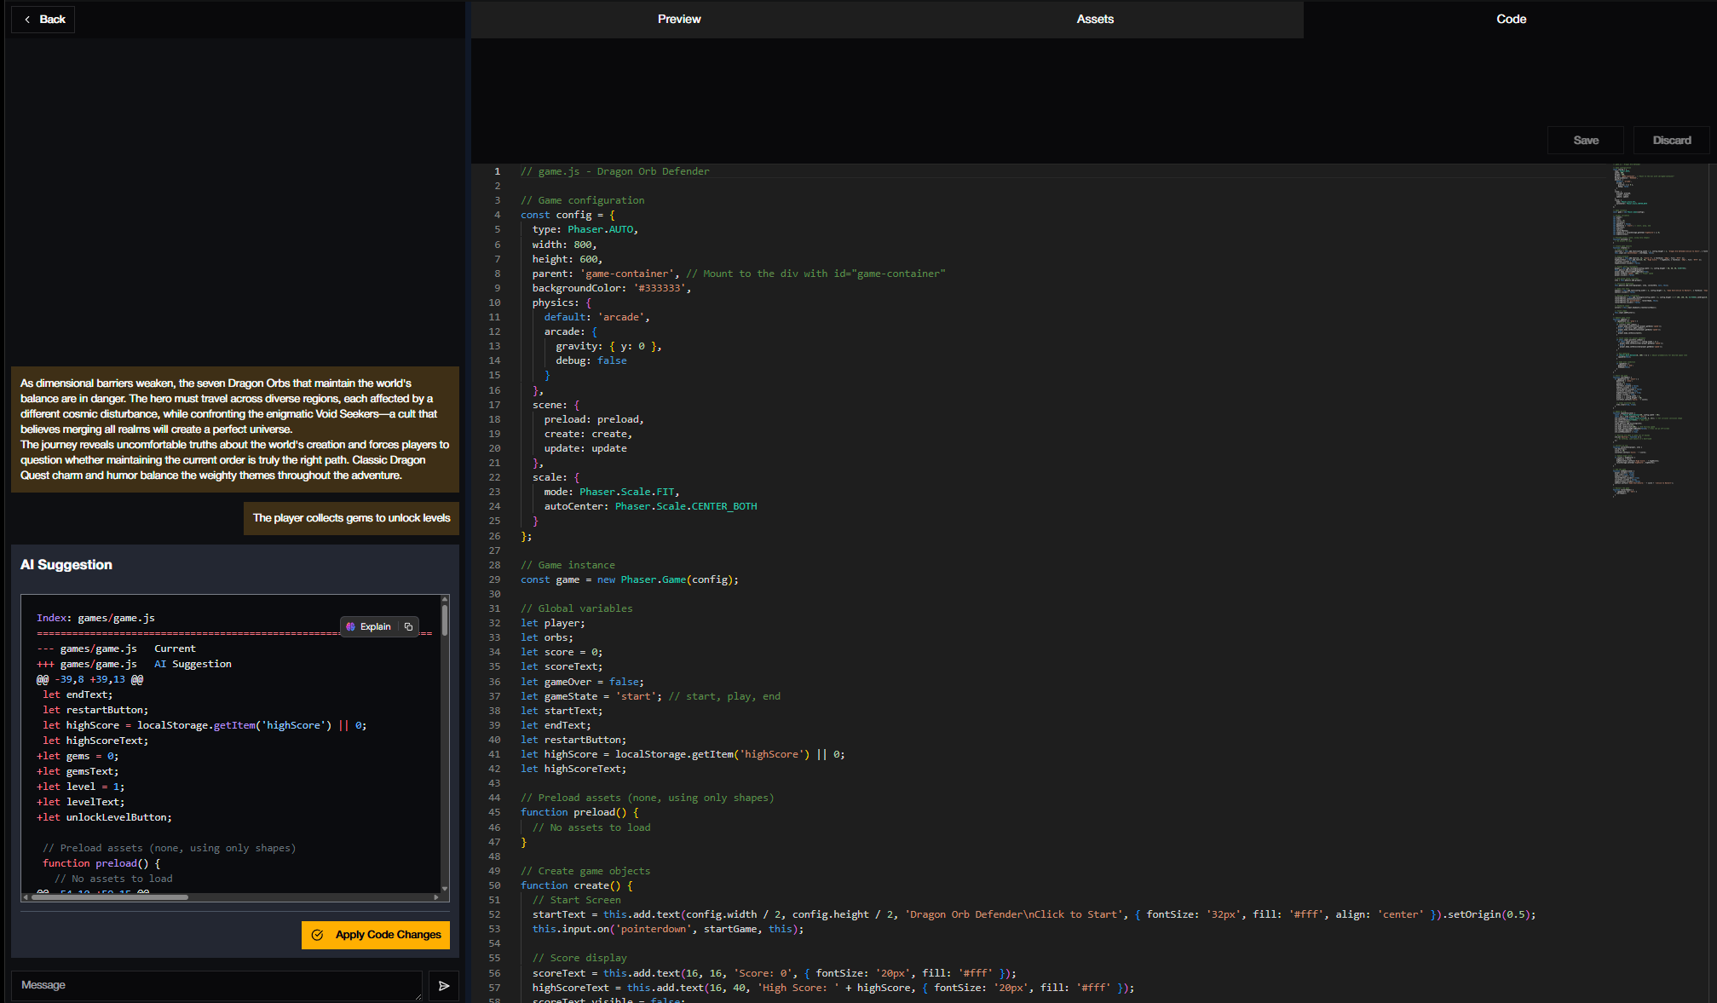Click the copy diff icon next to Explain

(x=409, y=626)
